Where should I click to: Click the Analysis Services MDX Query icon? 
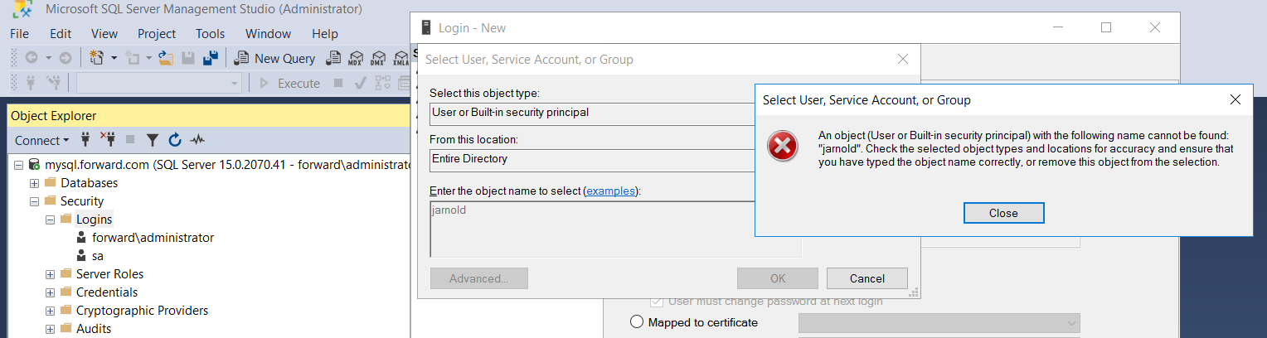pos(356,58)
